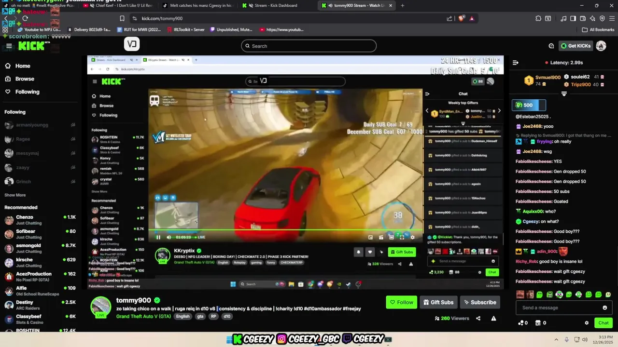The width and height of the screenshot is (618, 347).
Task: Click the souleii62 gifter name
Action: 580,77
